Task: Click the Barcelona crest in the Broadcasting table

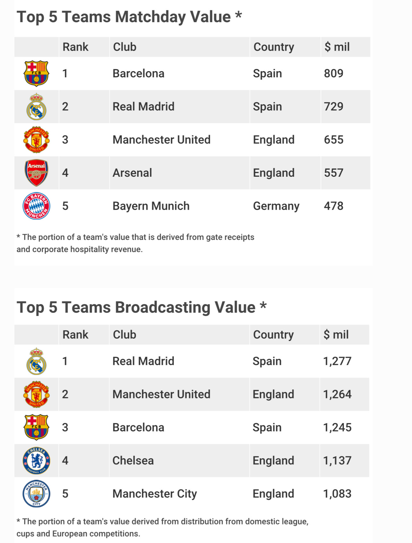Action: point(36,428)
